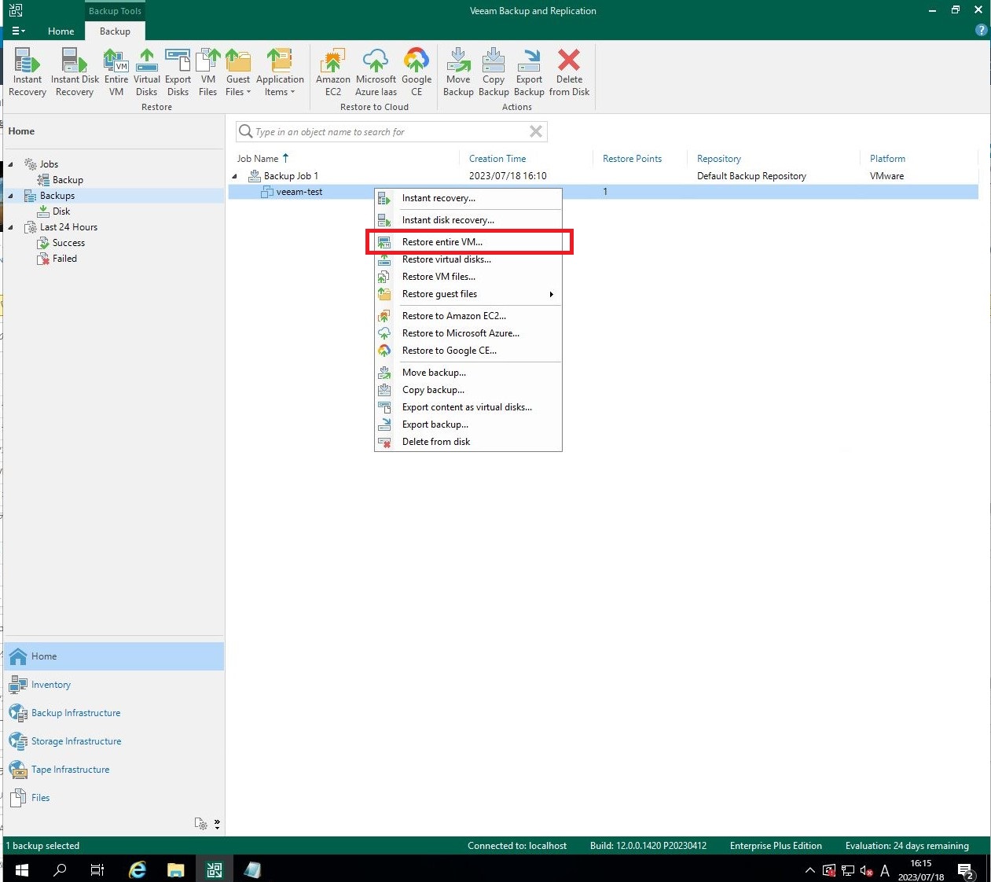991x882 pixels.
Task: Sort by Platform column header
Action: [887, 159]
